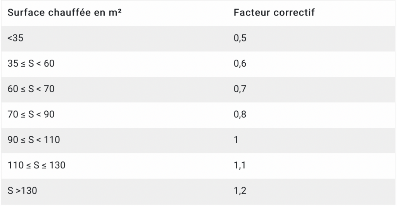The width and height of the screenshot is (397, 206).
Task: Select the 1,2 correction factor value
Action: [x=240, y=191]
